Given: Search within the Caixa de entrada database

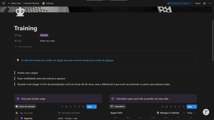Looking at the screenshot, I should point(75,107).
